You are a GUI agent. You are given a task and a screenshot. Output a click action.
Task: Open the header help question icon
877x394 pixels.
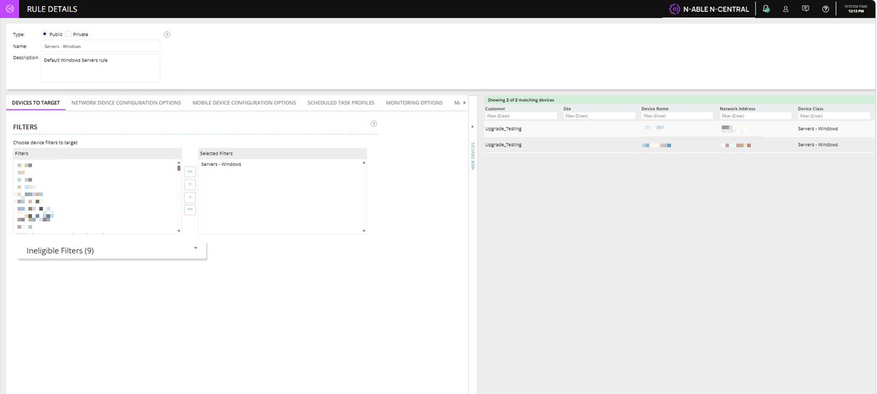[x=826, y=9]
